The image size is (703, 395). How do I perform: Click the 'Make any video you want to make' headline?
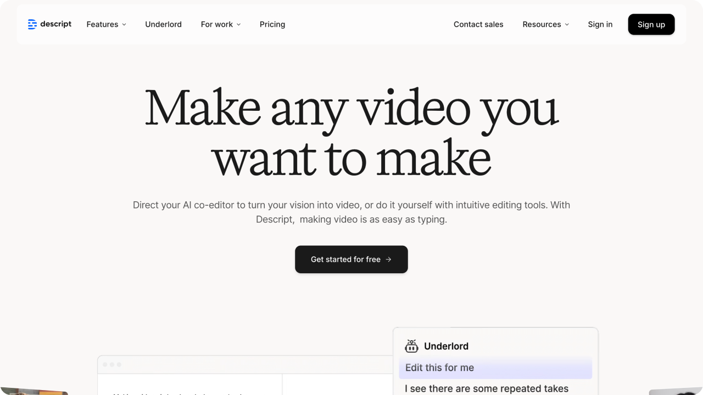[351, 133]
